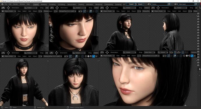Screen dimensions: 201x109
Task: Open the File menu
Action: point(6,4)
